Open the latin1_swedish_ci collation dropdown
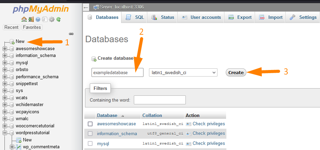This screenshot has width=320, height=150. click(183, 73)
